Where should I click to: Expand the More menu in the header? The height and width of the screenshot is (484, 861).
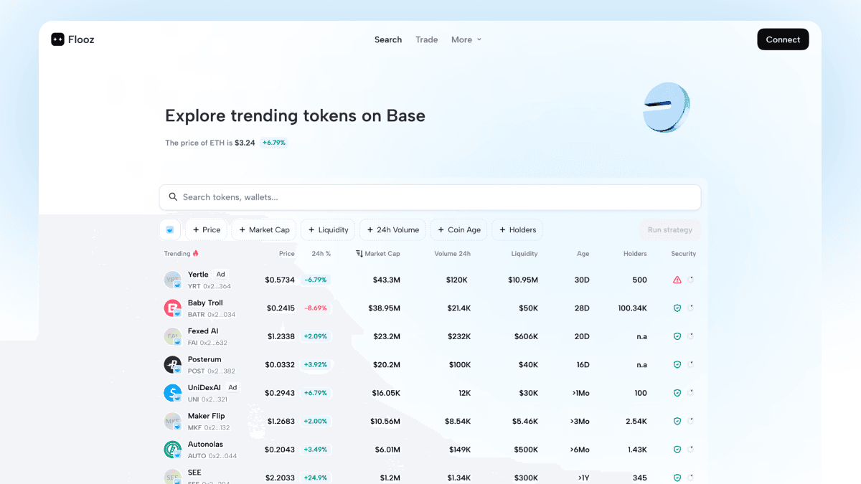466,39
